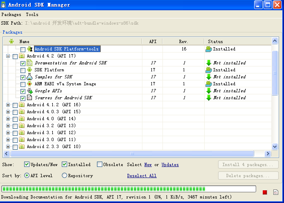Click the Deselect All link
The width and height of the screenshot is (284, 203).
tap(142, 176)
